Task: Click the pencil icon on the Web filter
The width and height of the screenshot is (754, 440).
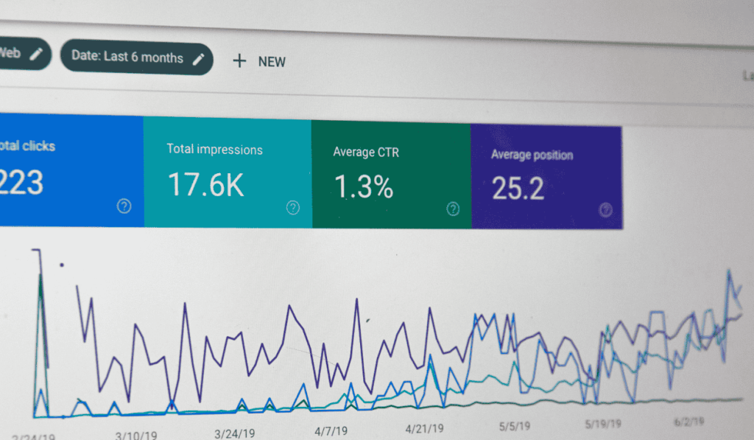Action: click(x=37, y=54)
